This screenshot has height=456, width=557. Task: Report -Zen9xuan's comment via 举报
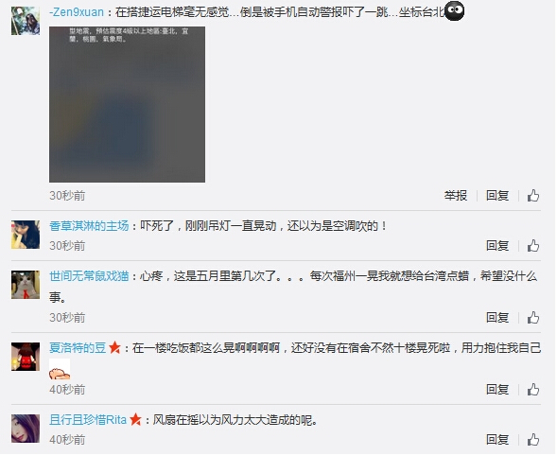tap(456, 196)
